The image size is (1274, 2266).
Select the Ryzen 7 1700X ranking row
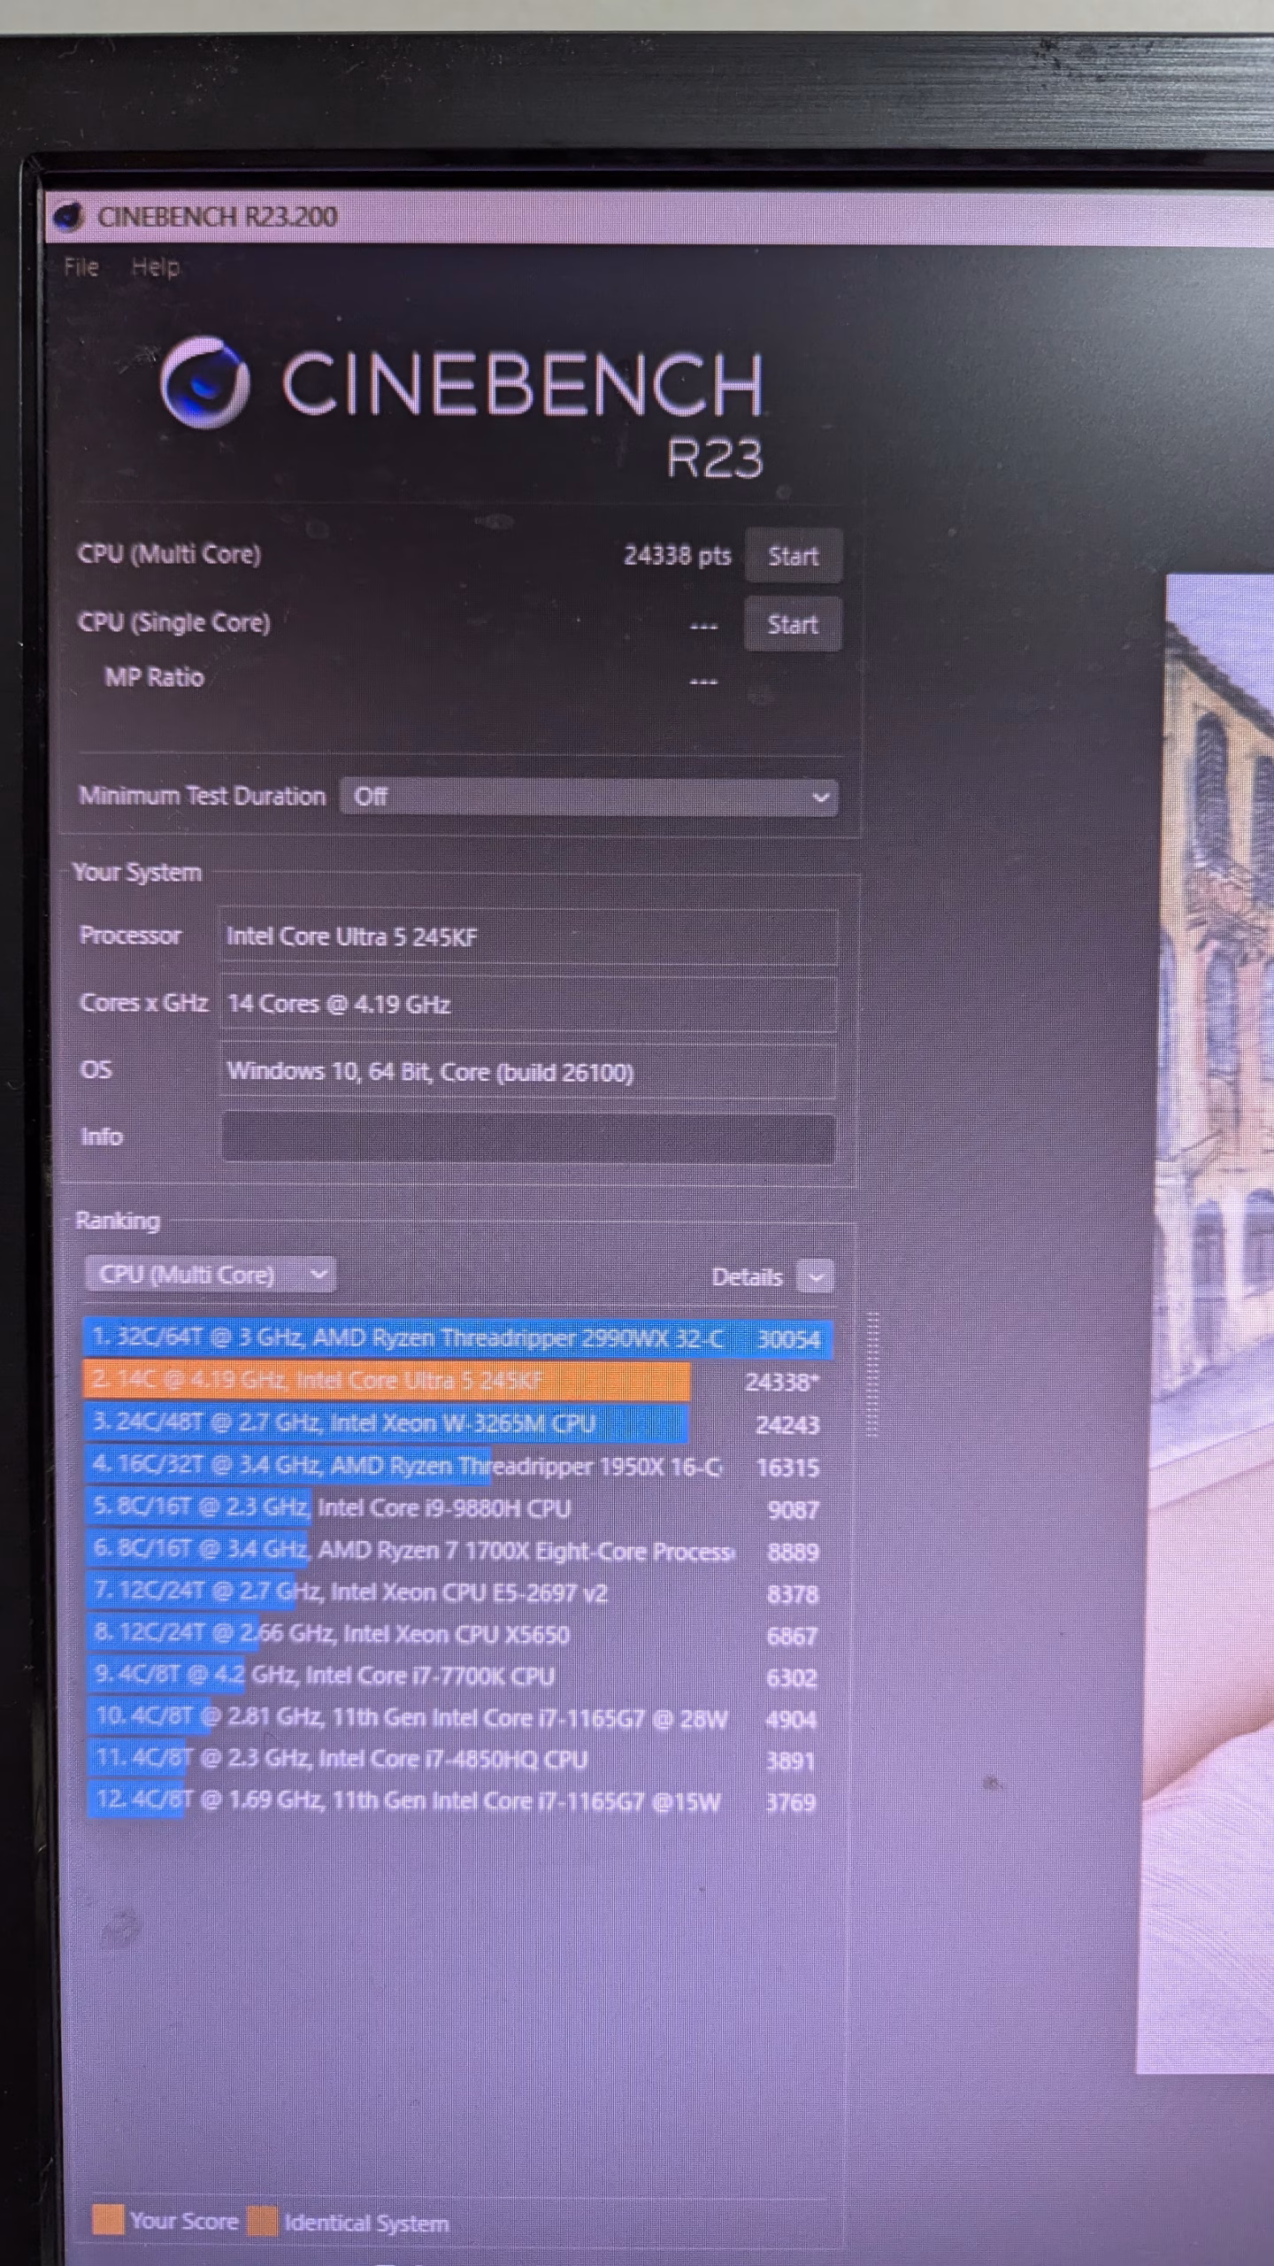(458, 1551)
